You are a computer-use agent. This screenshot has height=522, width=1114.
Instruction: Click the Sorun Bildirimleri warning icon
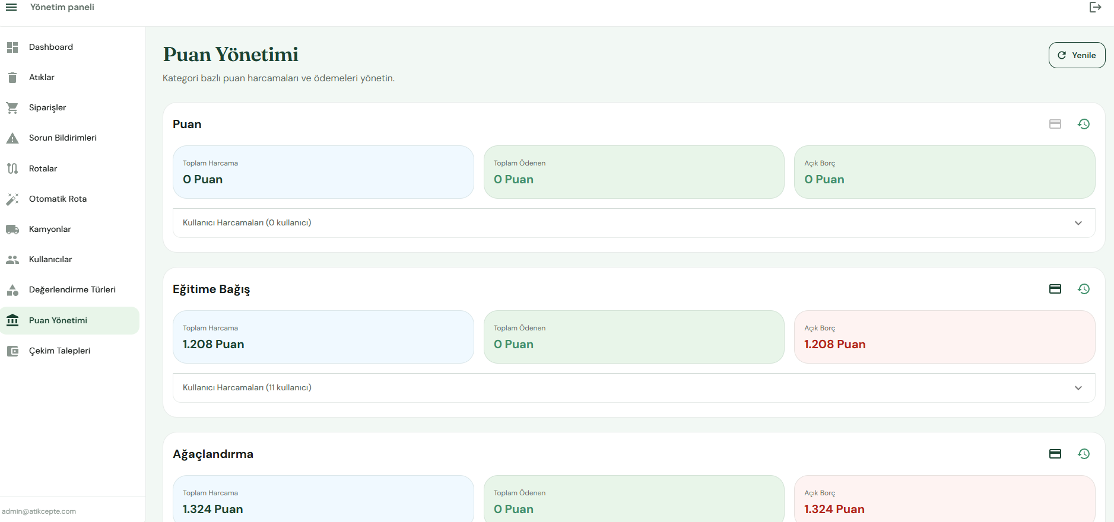(x=12, y=138)
